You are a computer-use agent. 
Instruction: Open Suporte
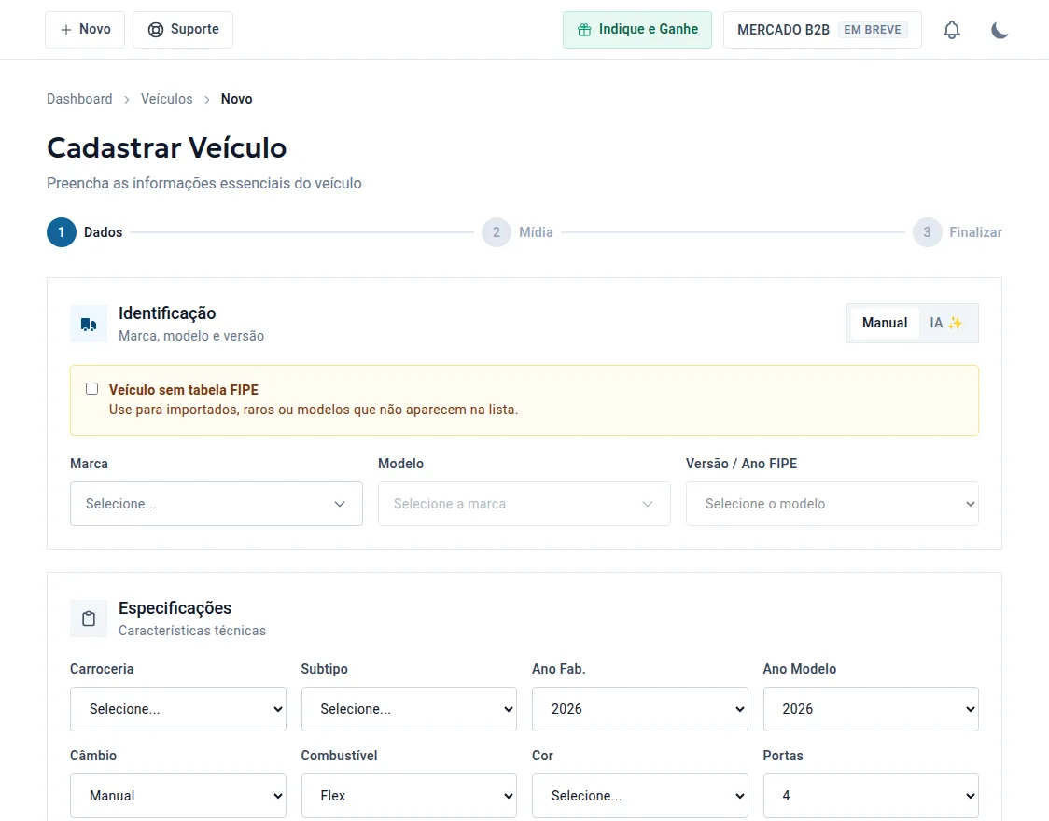(x=183, y=30)
